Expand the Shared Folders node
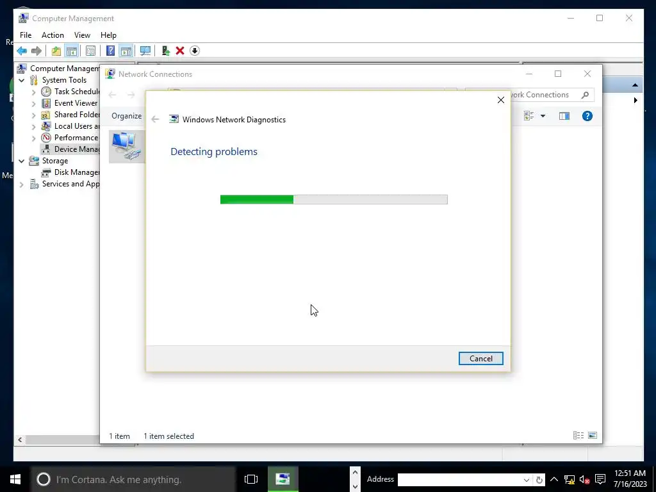 (34, 115)
